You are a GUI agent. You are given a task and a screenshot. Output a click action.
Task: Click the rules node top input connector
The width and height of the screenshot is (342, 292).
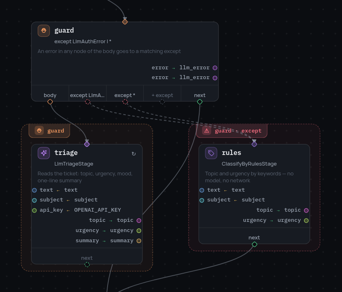point(254,144)
